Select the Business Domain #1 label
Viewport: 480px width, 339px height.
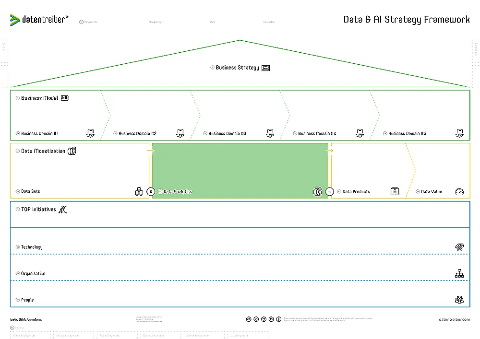pyautogui.click(x=40, y=134)
